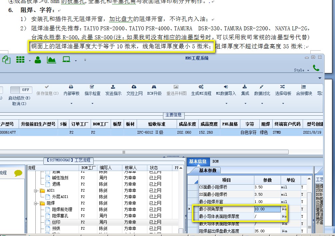Open dropdown arrow next to monitor icon
335x236 pixels.
tap(76, 61)
